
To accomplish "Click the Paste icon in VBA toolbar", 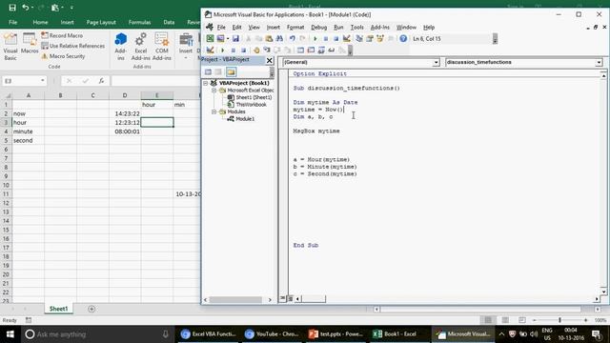I will 269,38.
